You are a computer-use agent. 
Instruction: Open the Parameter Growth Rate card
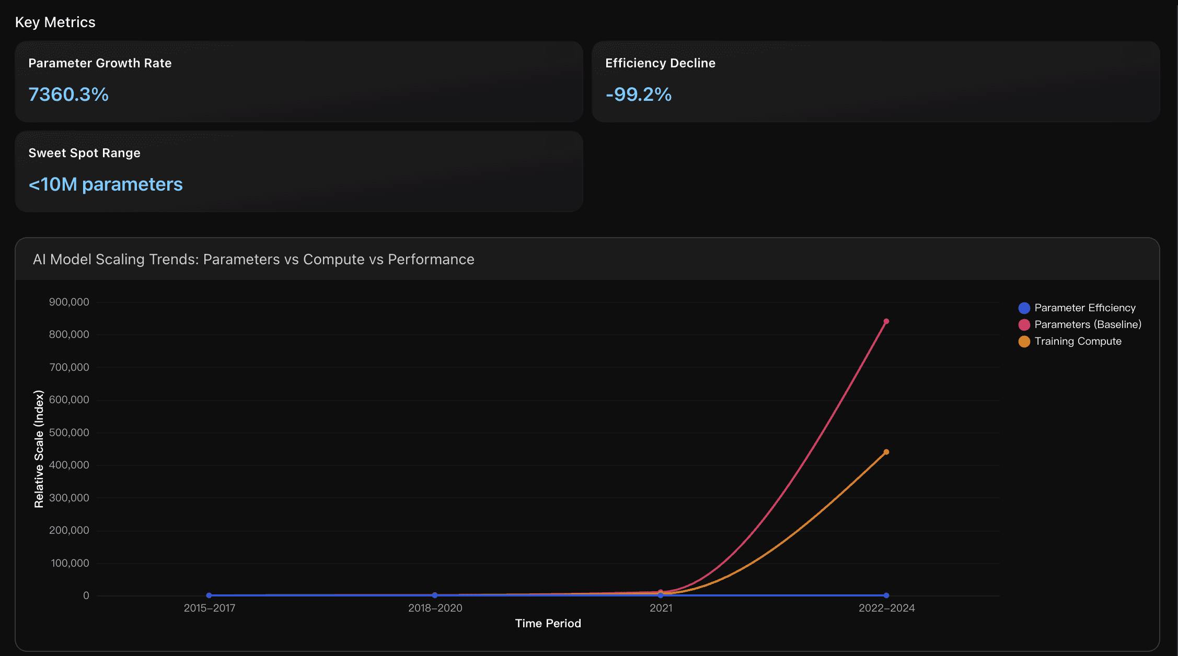(298, 81)
